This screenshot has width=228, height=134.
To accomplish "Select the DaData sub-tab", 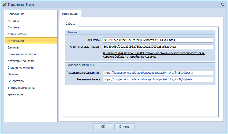I will (70, 24).
